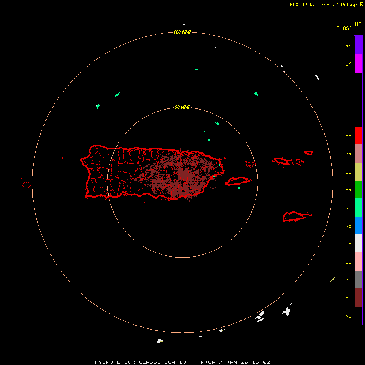The image size is (365, 365).
Task: Click the GR legend label
Action: pos(348,154)
